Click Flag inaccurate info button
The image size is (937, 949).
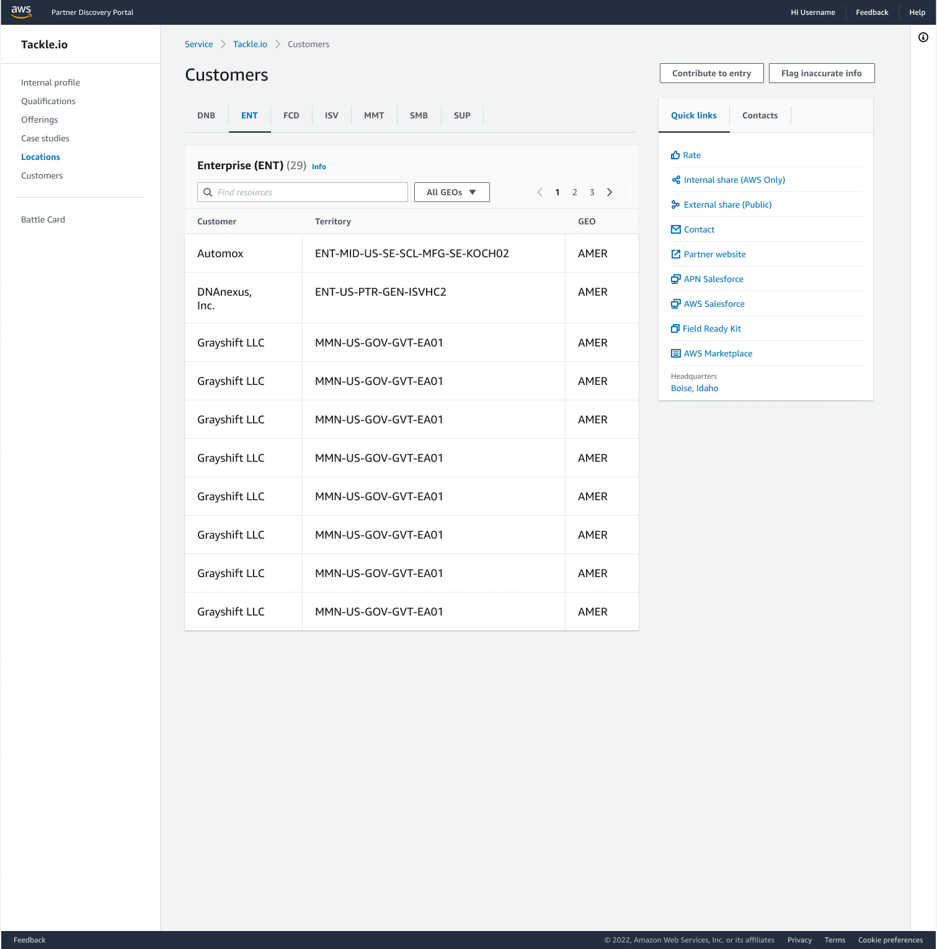click(822, 73)
